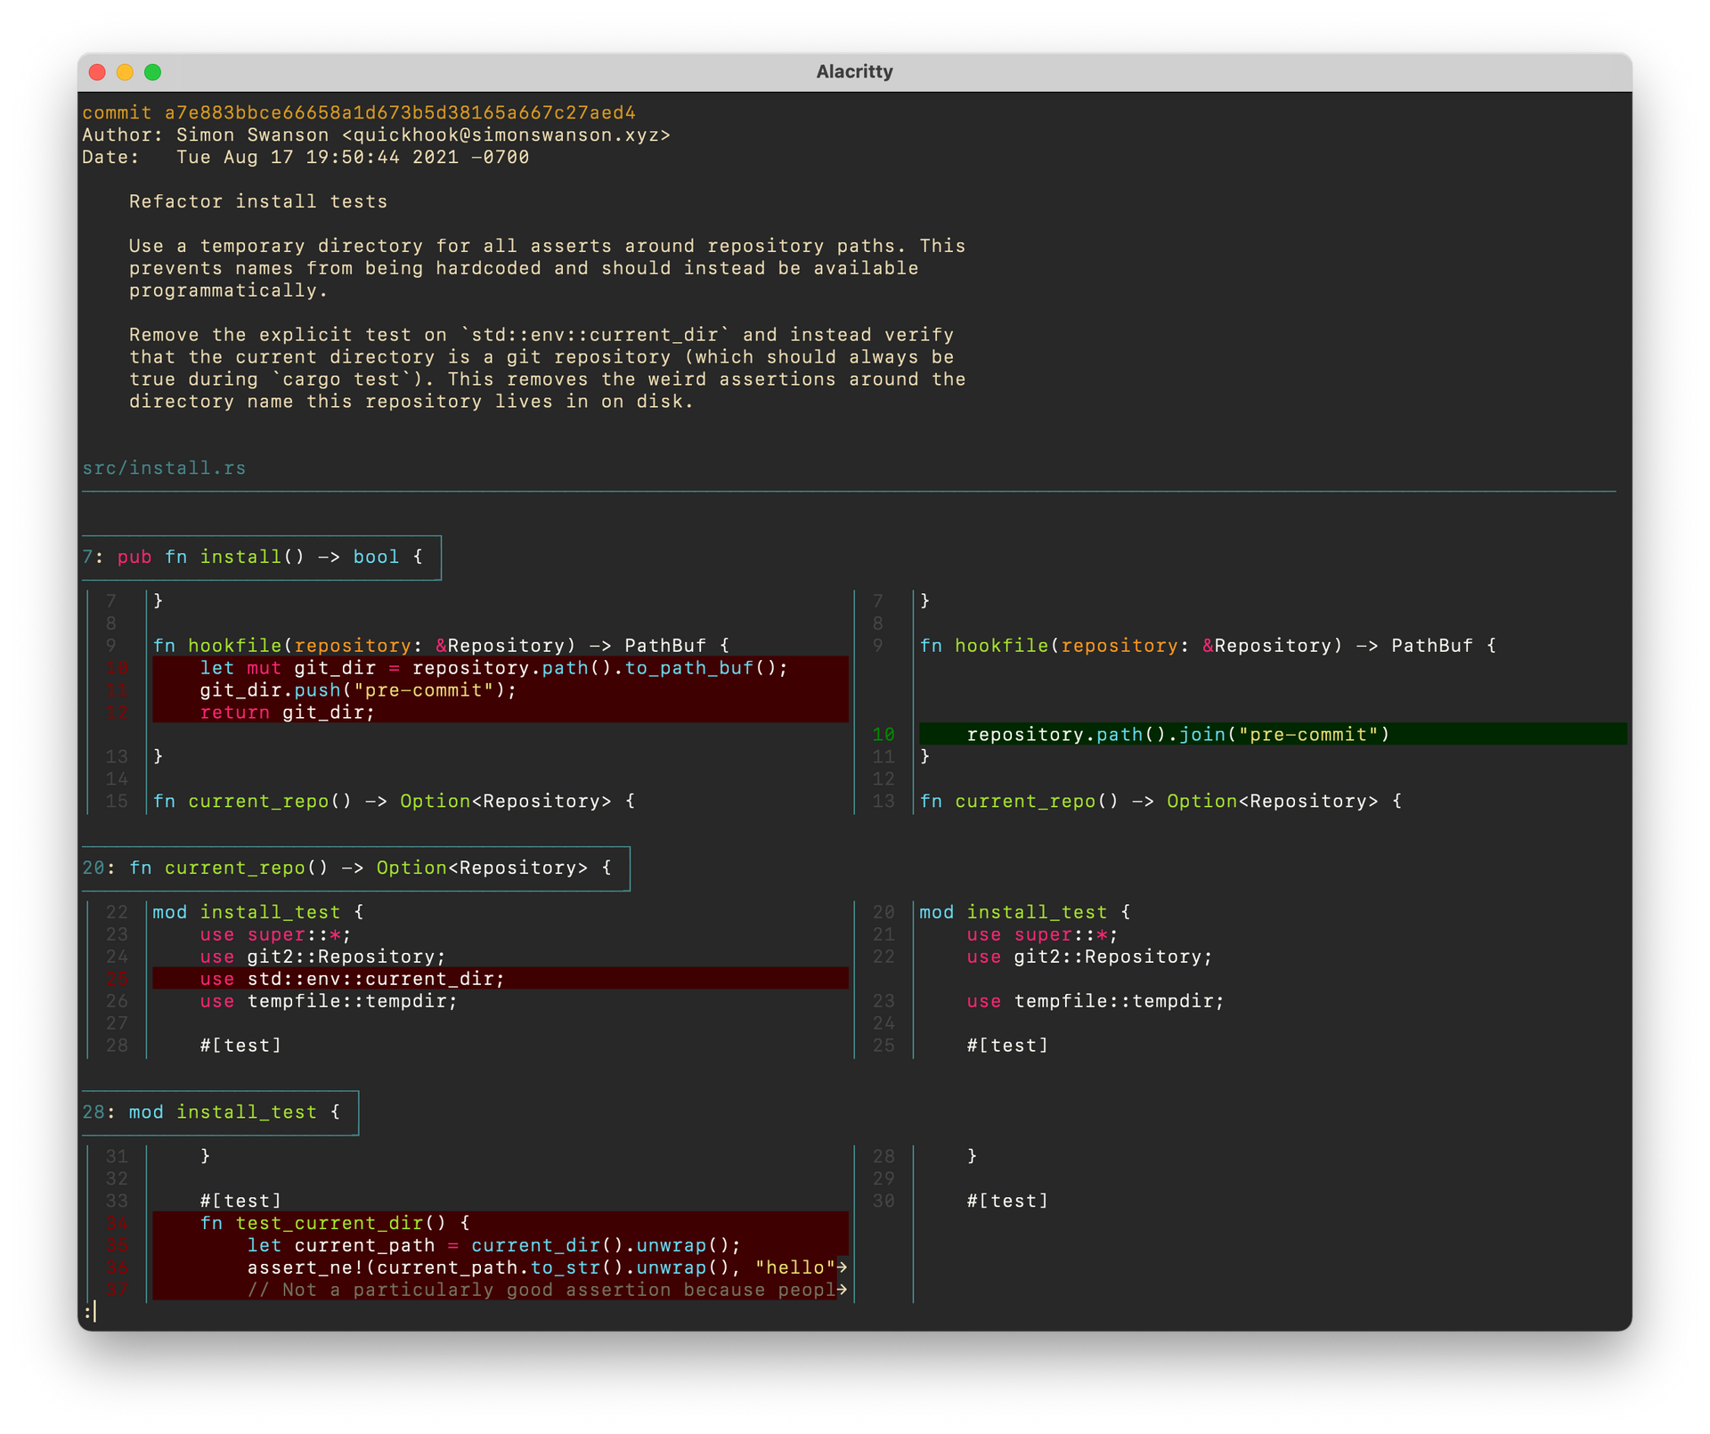
Task: Click left pane 'fn current_repo() -> Option<Repository>' line 15
Action: pos(394,802)
